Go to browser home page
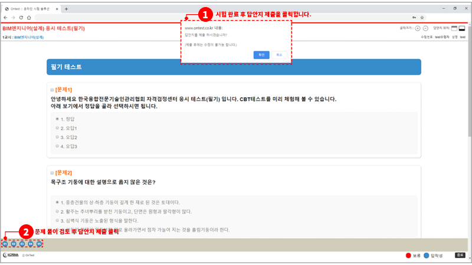Viewport: 472px width, 265px height. [29, 18]
